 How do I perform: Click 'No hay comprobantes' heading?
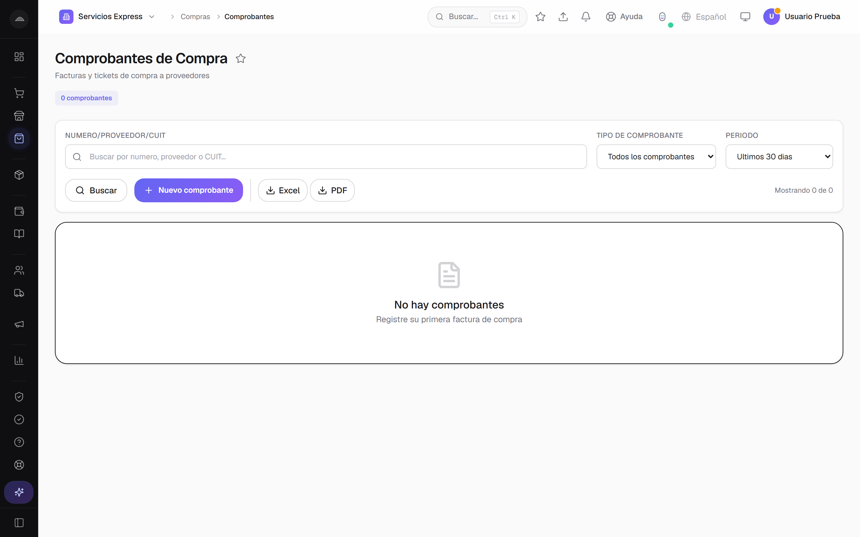click(x=449, y=305)
